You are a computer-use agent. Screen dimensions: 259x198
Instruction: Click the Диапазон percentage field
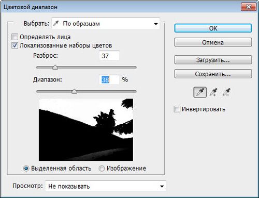[109, 80]
